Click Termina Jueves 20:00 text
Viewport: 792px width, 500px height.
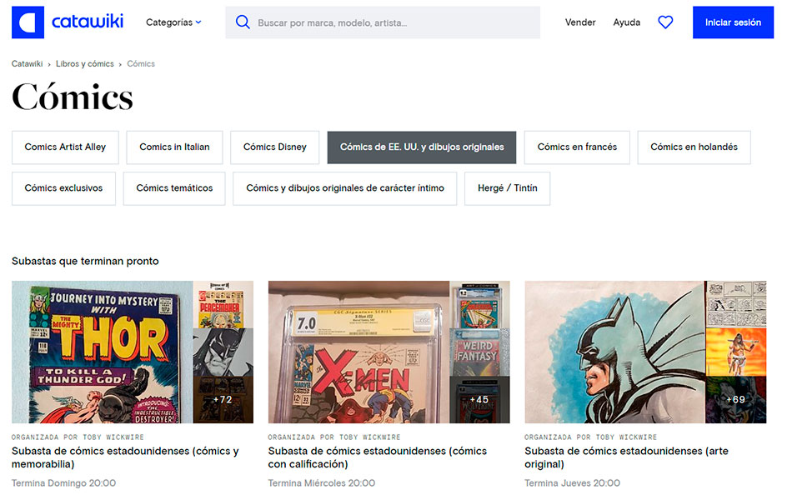tap(572, 483)
